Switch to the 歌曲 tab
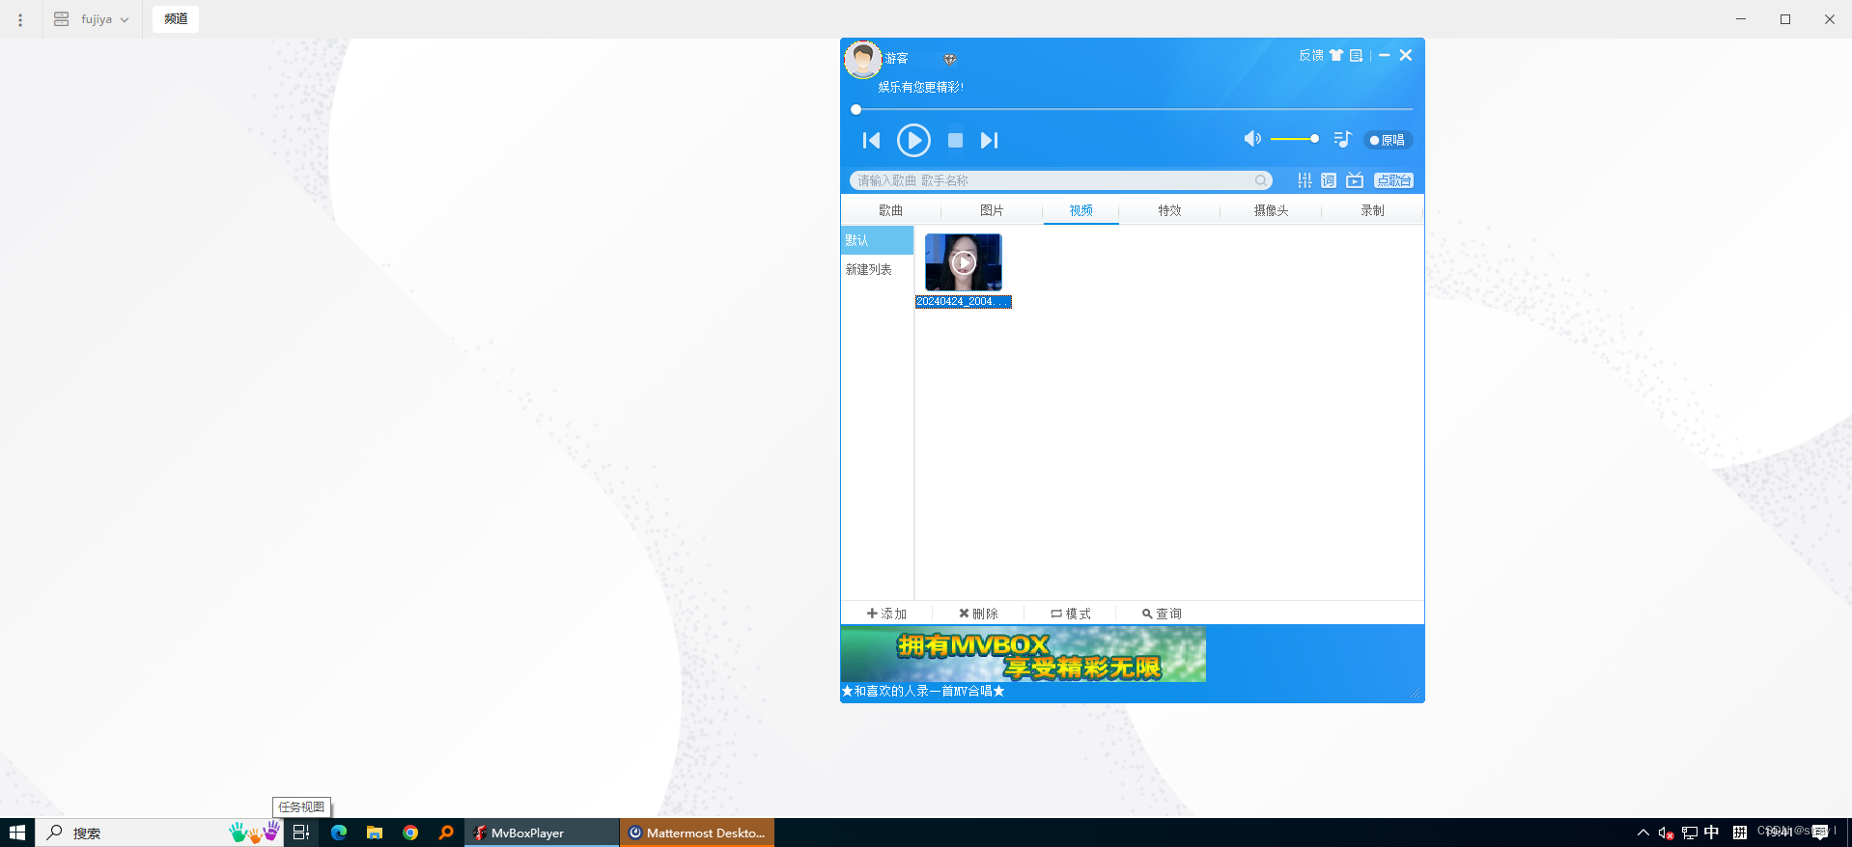The image size is (1852, 847). 890,210
